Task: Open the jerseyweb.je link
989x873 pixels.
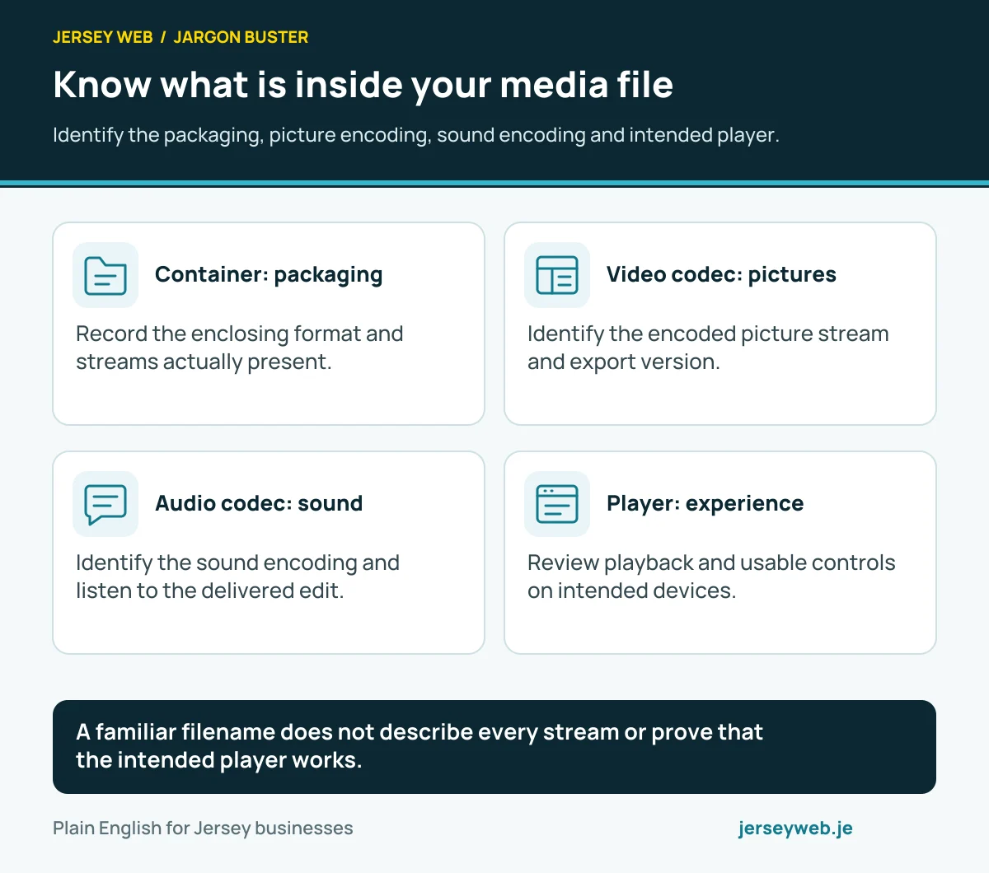Action: (x=795, y=829)
